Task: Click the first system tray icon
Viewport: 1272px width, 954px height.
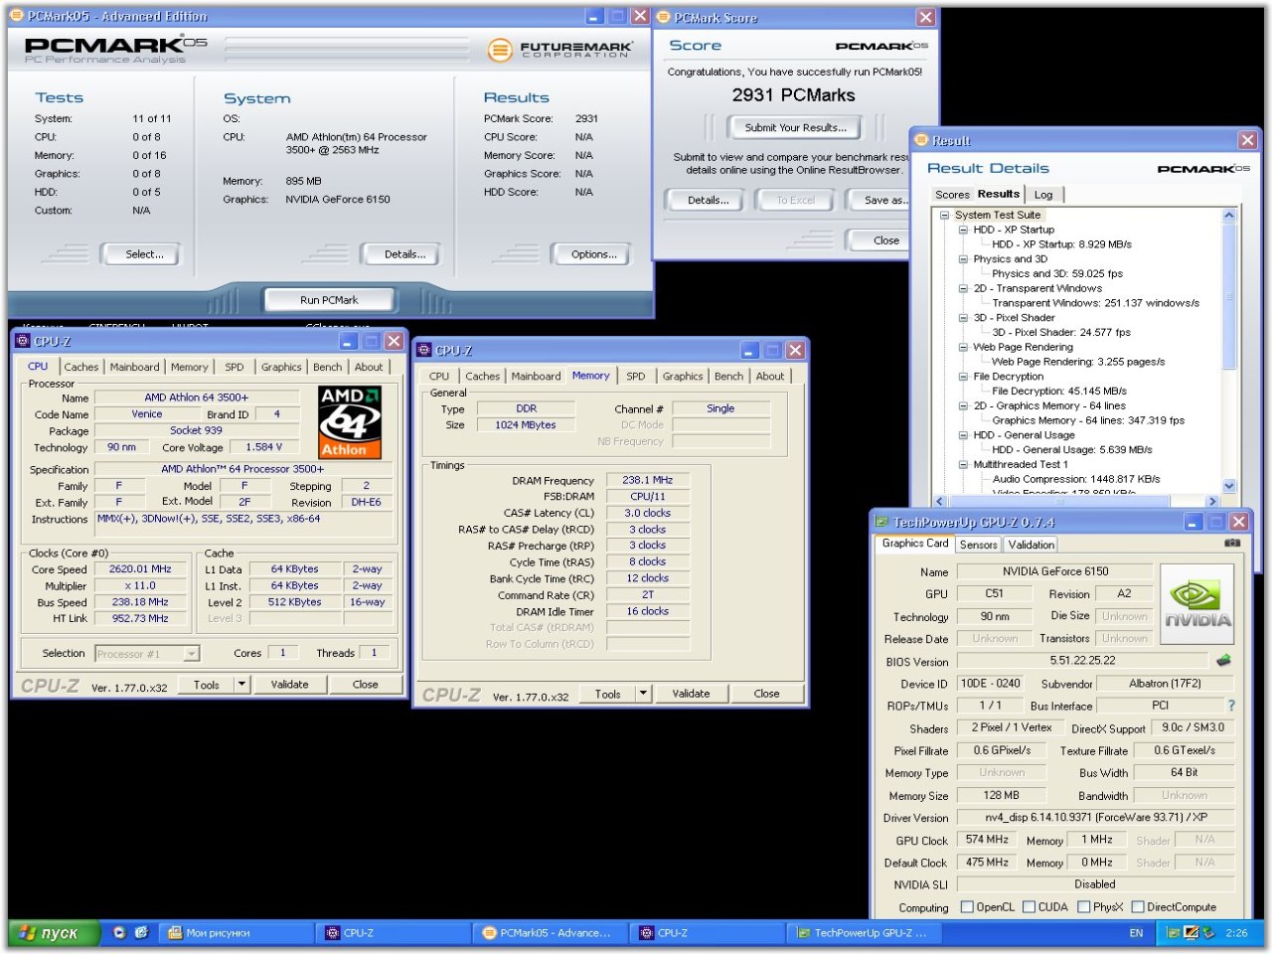Action: click(1173, 933)
